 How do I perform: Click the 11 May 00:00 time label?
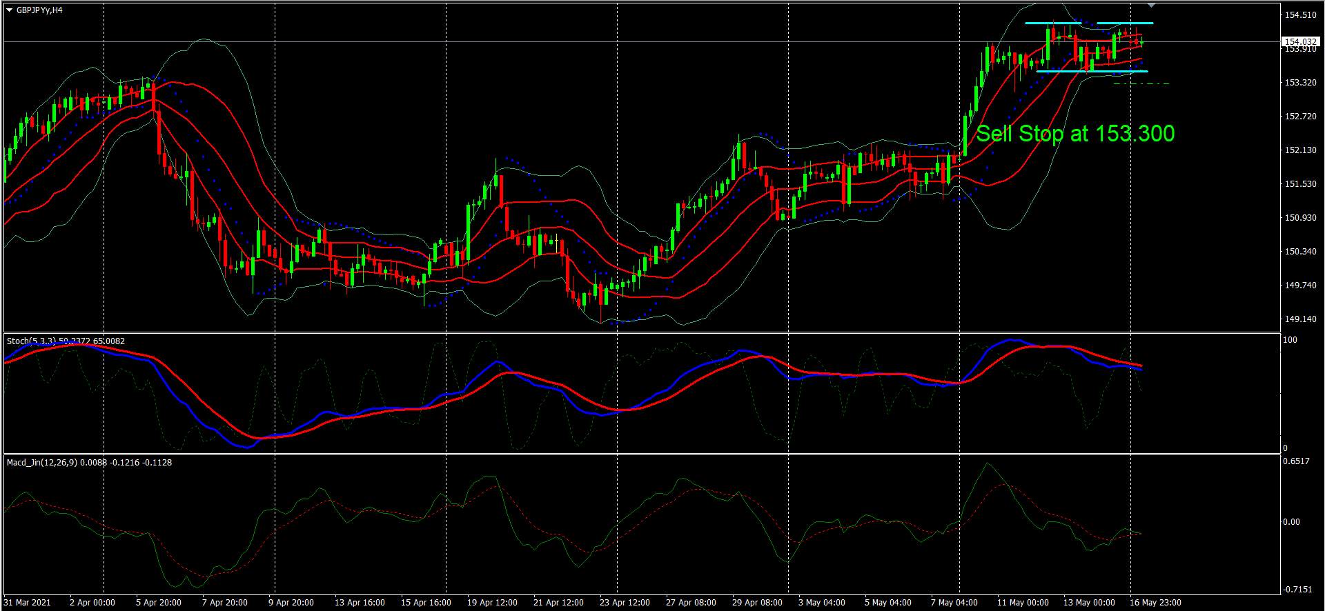point(1023,603)
